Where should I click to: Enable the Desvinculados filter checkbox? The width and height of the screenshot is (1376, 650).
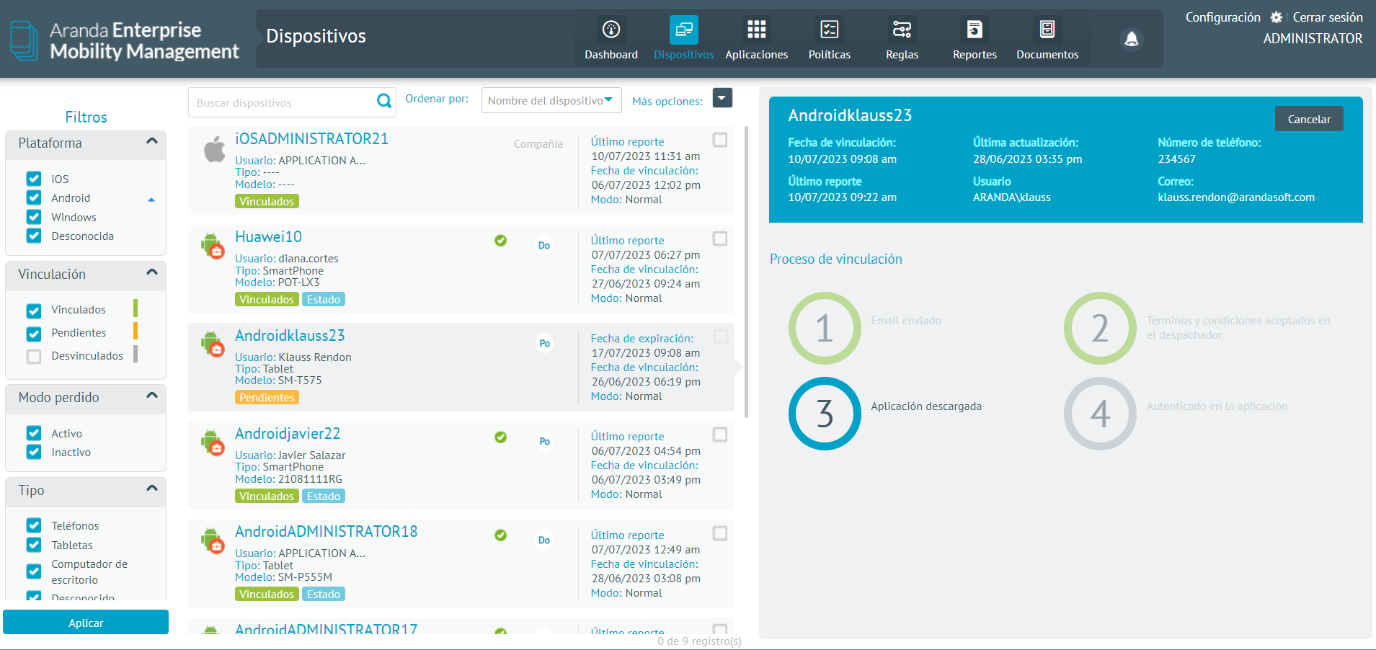point(34,357)
